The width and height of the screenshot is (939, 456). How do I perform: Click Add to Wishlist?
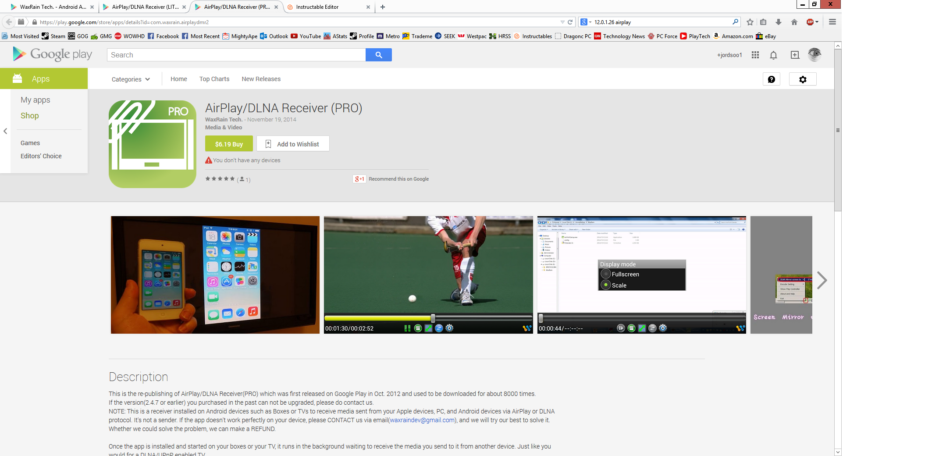click(293, 144)
